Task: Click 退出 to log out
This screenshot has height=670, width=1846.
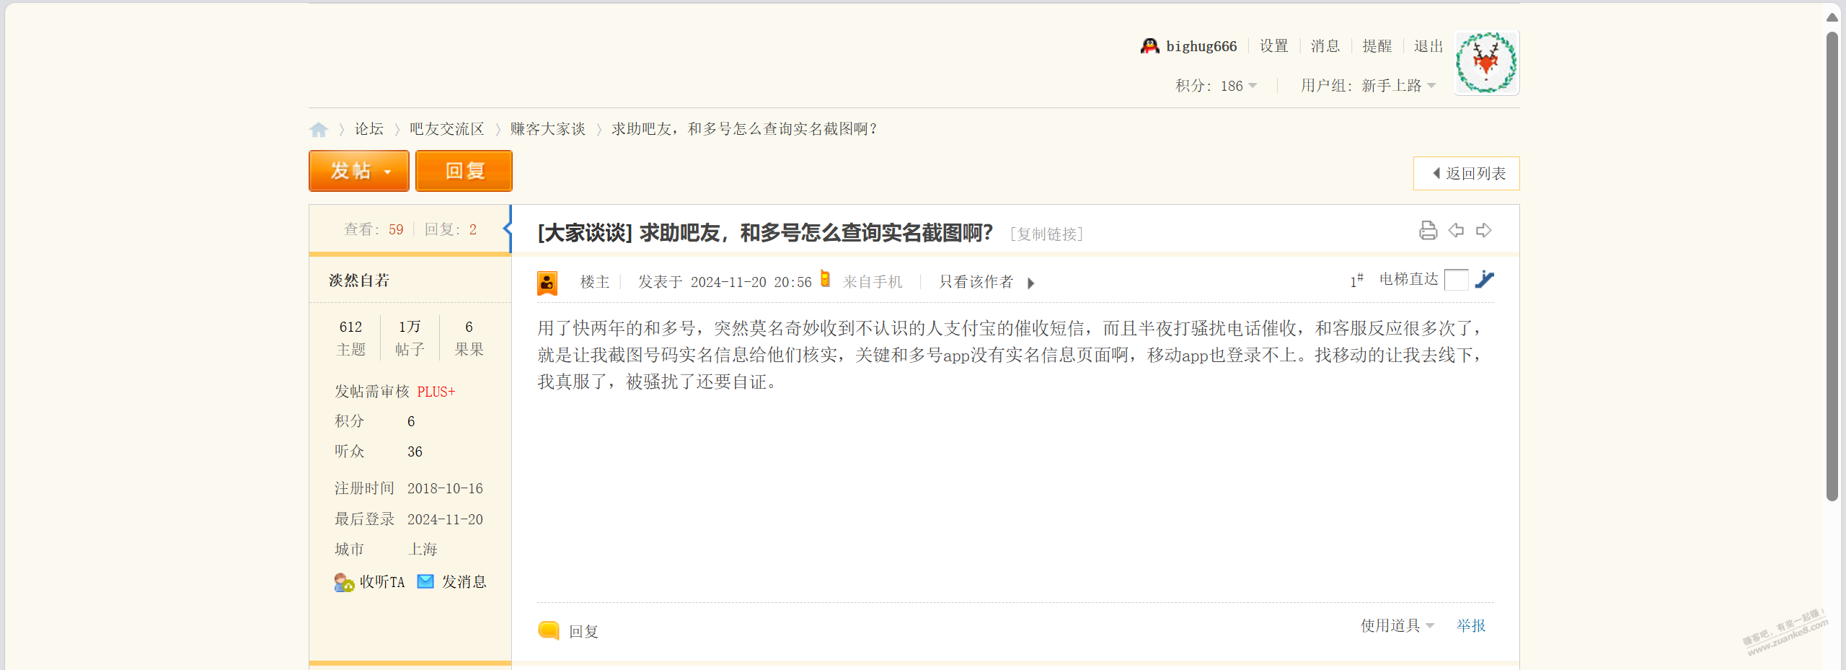Action: click(x=1428, y=46)
